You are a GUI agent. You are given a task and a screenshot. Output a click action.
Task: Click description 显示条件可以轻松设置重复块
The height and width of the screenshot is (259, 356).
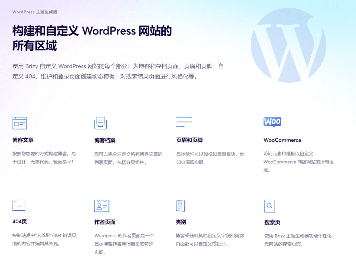(210, 158)
